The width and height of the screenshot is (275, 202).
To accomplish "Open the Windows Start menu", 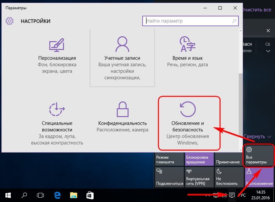I will tap(8, 195).
